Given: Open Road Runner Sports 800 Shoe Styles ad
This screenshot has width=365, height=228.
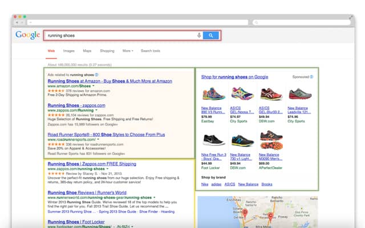Looking at the screenshot, I should click(x=106, y=135).
